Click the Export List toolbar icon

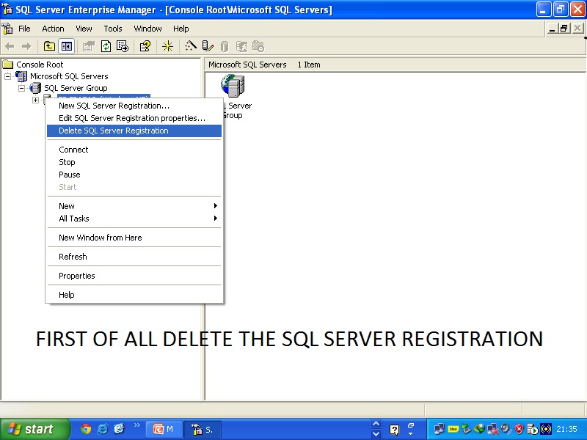click(123, 46)
